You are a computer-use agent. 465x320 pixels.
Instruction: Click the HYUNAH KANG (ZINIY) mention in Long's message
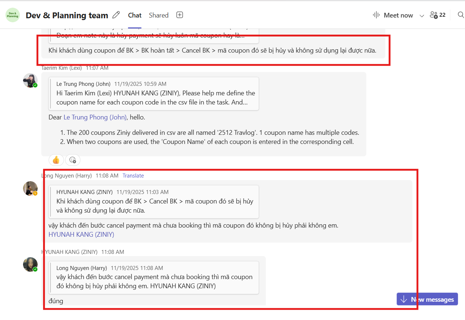click(81, 235)
